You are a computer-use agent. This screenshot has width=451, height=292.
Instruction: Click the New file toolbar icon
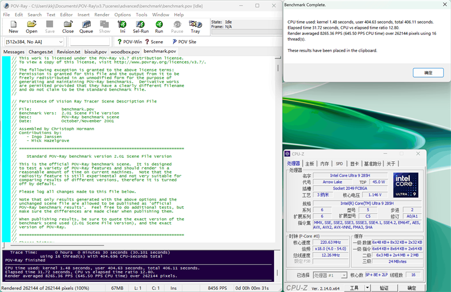(14, 26)
